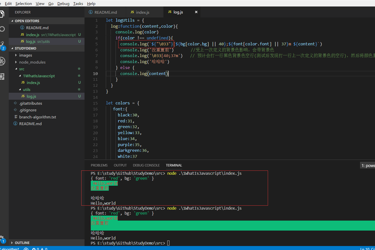Viewport: 375px width, 250px height.
Task: Switch to the Output panel tab
Action: 120,165
